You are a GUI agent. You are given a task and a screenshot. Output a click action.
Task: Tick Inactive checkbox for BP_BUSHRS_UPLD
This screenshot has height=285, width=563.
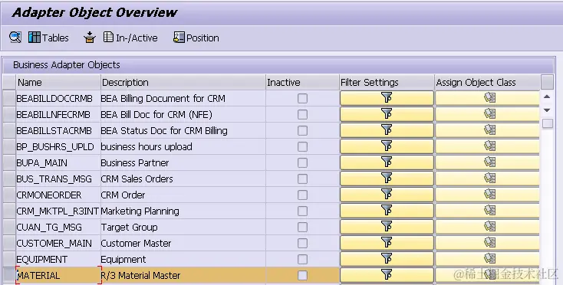(x=302, y=146)
